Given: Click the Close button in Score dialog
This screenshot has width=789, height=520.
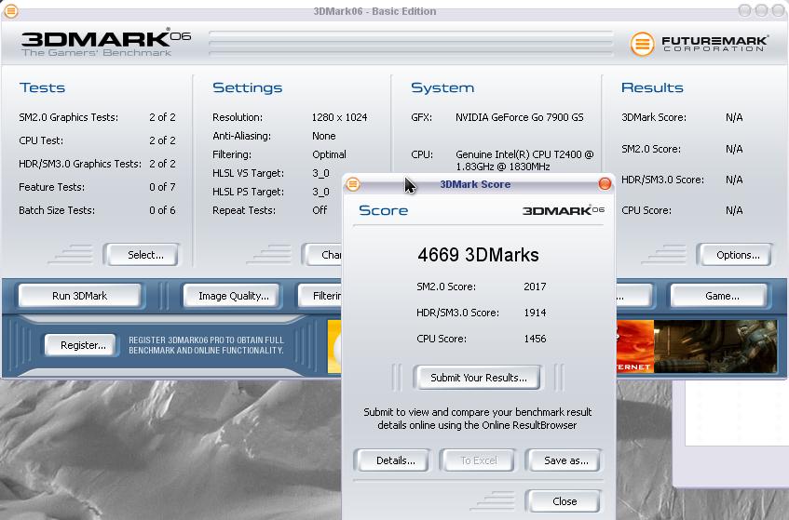Looking at the screenshot, I should (565, 500).
